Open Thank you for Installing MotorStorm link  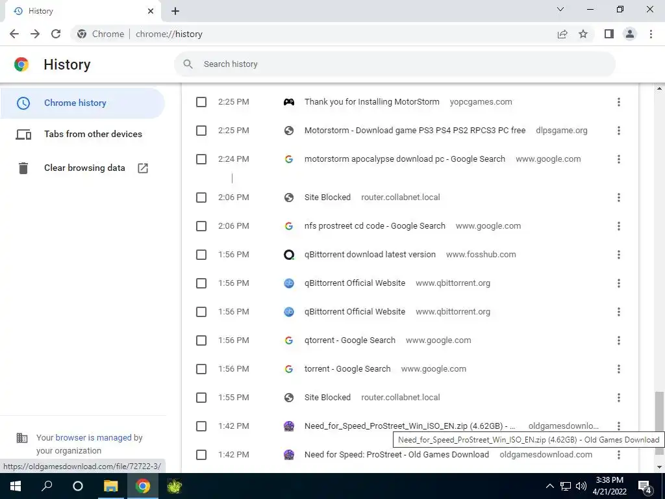(x=371, y=102)
